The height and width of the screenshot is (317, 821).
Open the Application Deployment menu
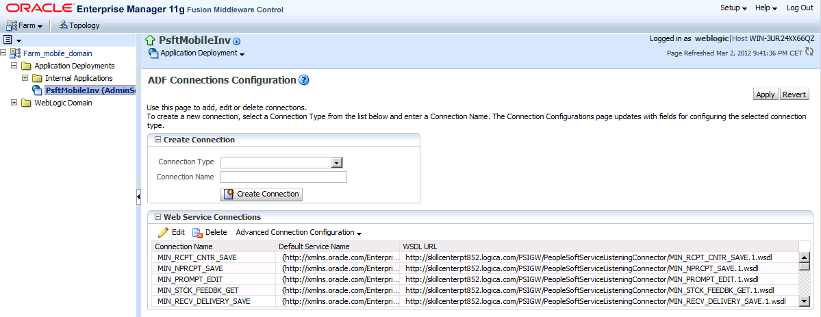tap(202, 53)
